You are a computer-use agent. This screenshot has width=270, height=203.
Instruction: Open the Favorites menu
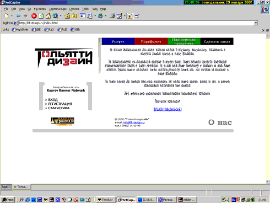[x=40, y=9]
